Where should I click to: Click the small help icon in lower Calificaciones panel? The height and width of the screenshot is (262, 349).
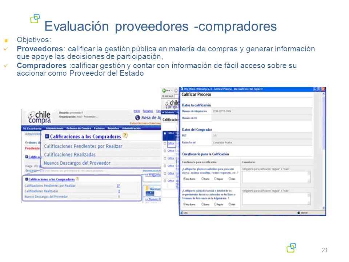77,179
